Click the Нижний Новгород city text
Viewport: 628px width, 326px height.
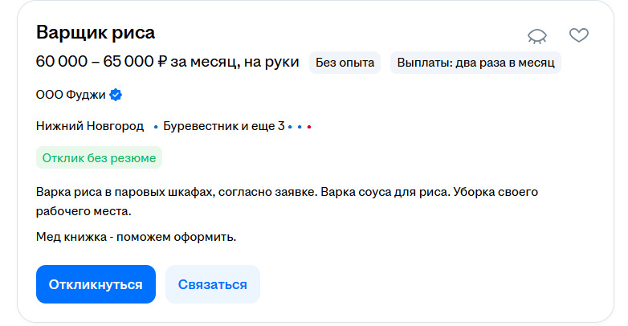(x=90, y=126)
